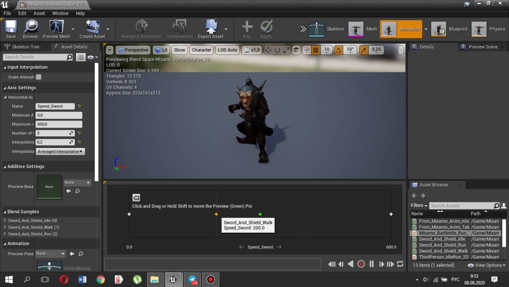Viewport: 509px width, 287px height.
Task: Open the Asset menu
Action: point(39,13)
